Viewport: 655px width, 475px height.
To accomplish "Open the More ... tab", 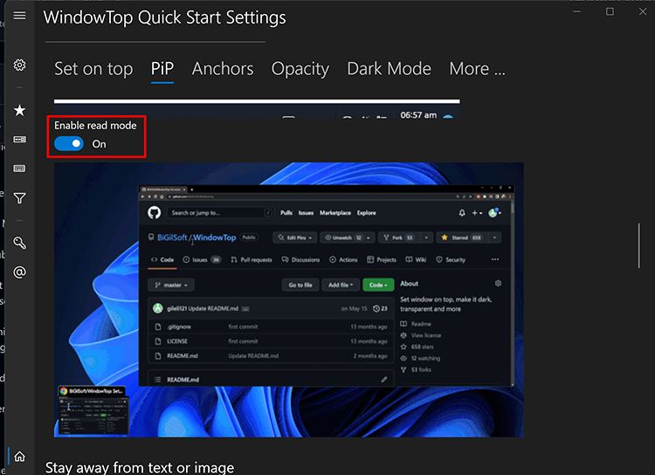I will (x=477, y=69).
